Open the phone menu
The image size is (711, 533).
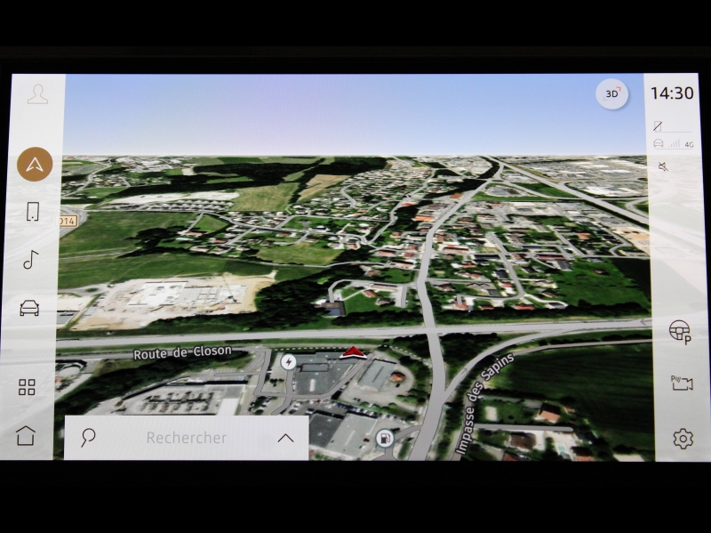(x=33, y=212)
